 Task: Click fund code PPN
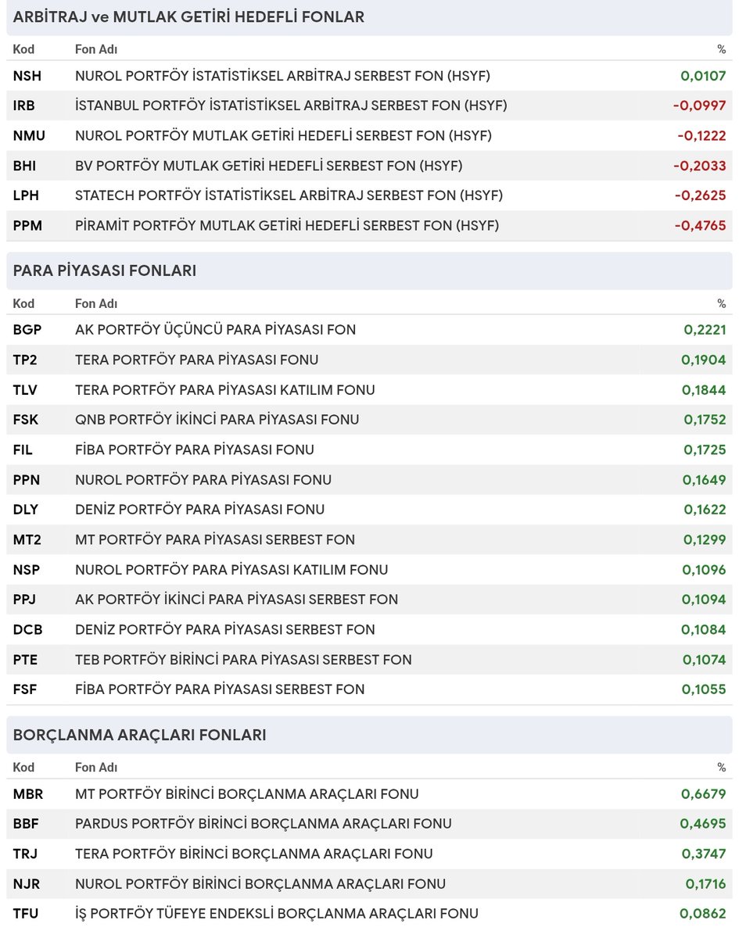point(27,480)
